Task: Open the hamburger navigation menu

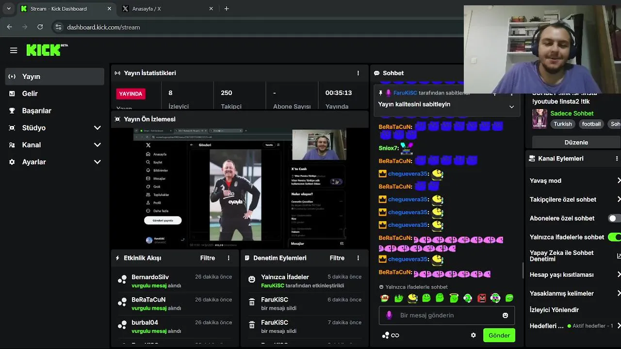Action: tap(14, 50)
